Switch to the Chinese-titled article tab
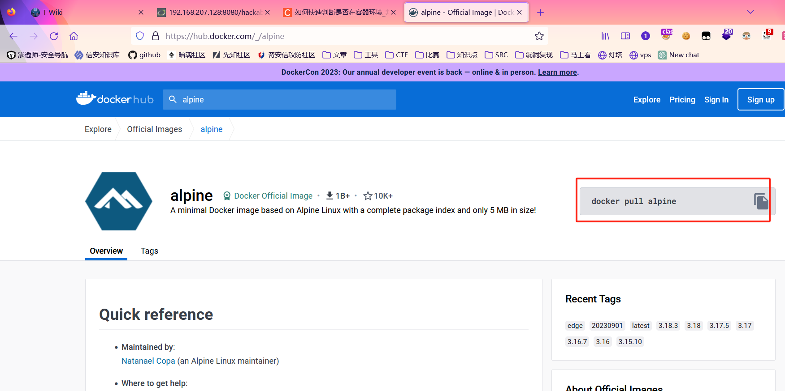Image resolution: width=785 pixels, height=391 pixels. (x=340, y=13)
